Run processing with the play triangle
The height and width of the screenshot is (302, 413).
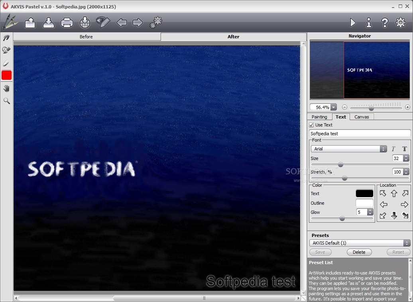353,23
